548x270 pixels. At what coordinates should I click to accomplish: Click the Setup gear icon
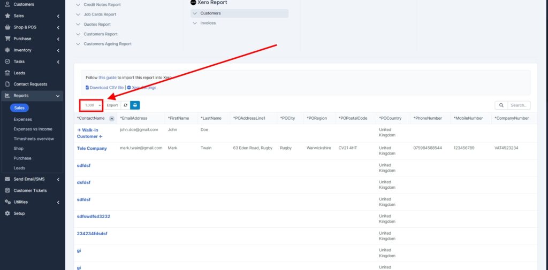click(7, 213)
